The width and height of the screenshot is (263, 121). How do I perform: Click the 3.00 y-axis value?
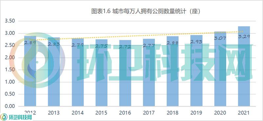pyautogui.click(x=10, y=33)
